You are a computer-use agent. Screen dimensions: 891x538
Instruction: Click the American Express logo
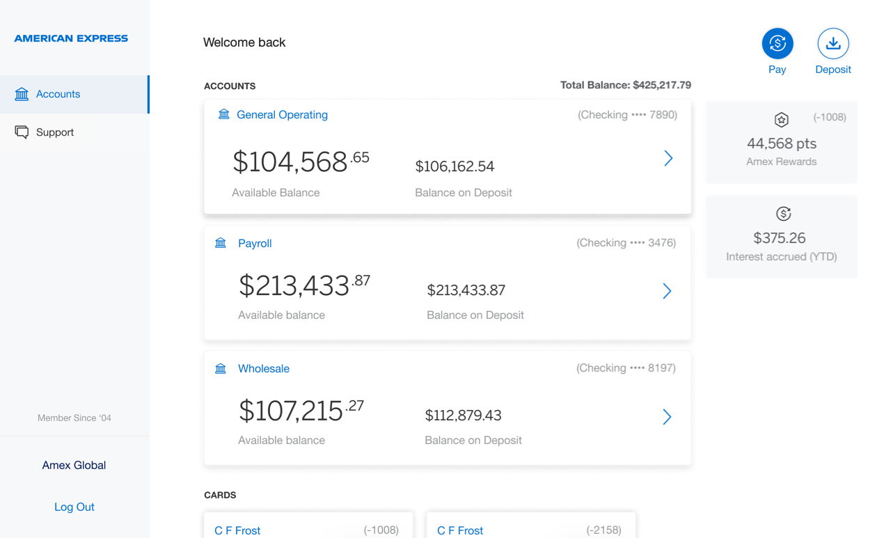(x=71, y=38)
